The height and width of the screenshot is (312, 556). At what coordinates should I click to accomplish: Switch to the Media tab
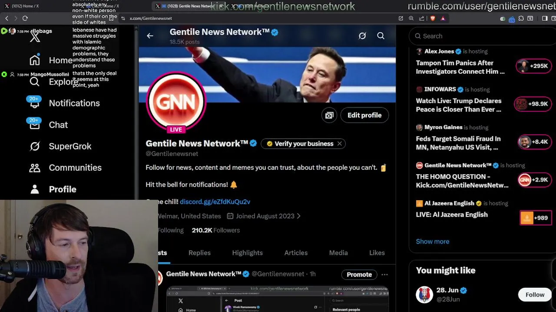338,253
